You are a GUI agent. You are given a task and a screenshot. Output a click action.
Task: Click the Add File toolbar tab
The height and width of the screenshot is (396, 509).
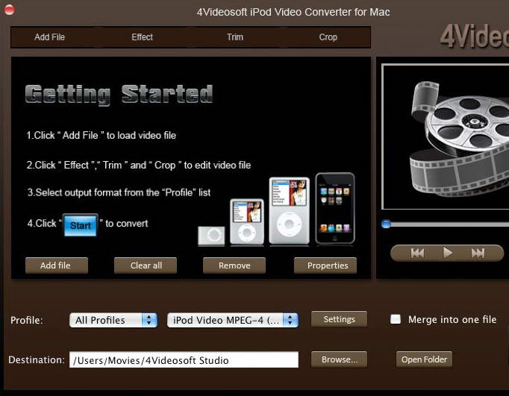pyautogui.click(x=50, y=37)
